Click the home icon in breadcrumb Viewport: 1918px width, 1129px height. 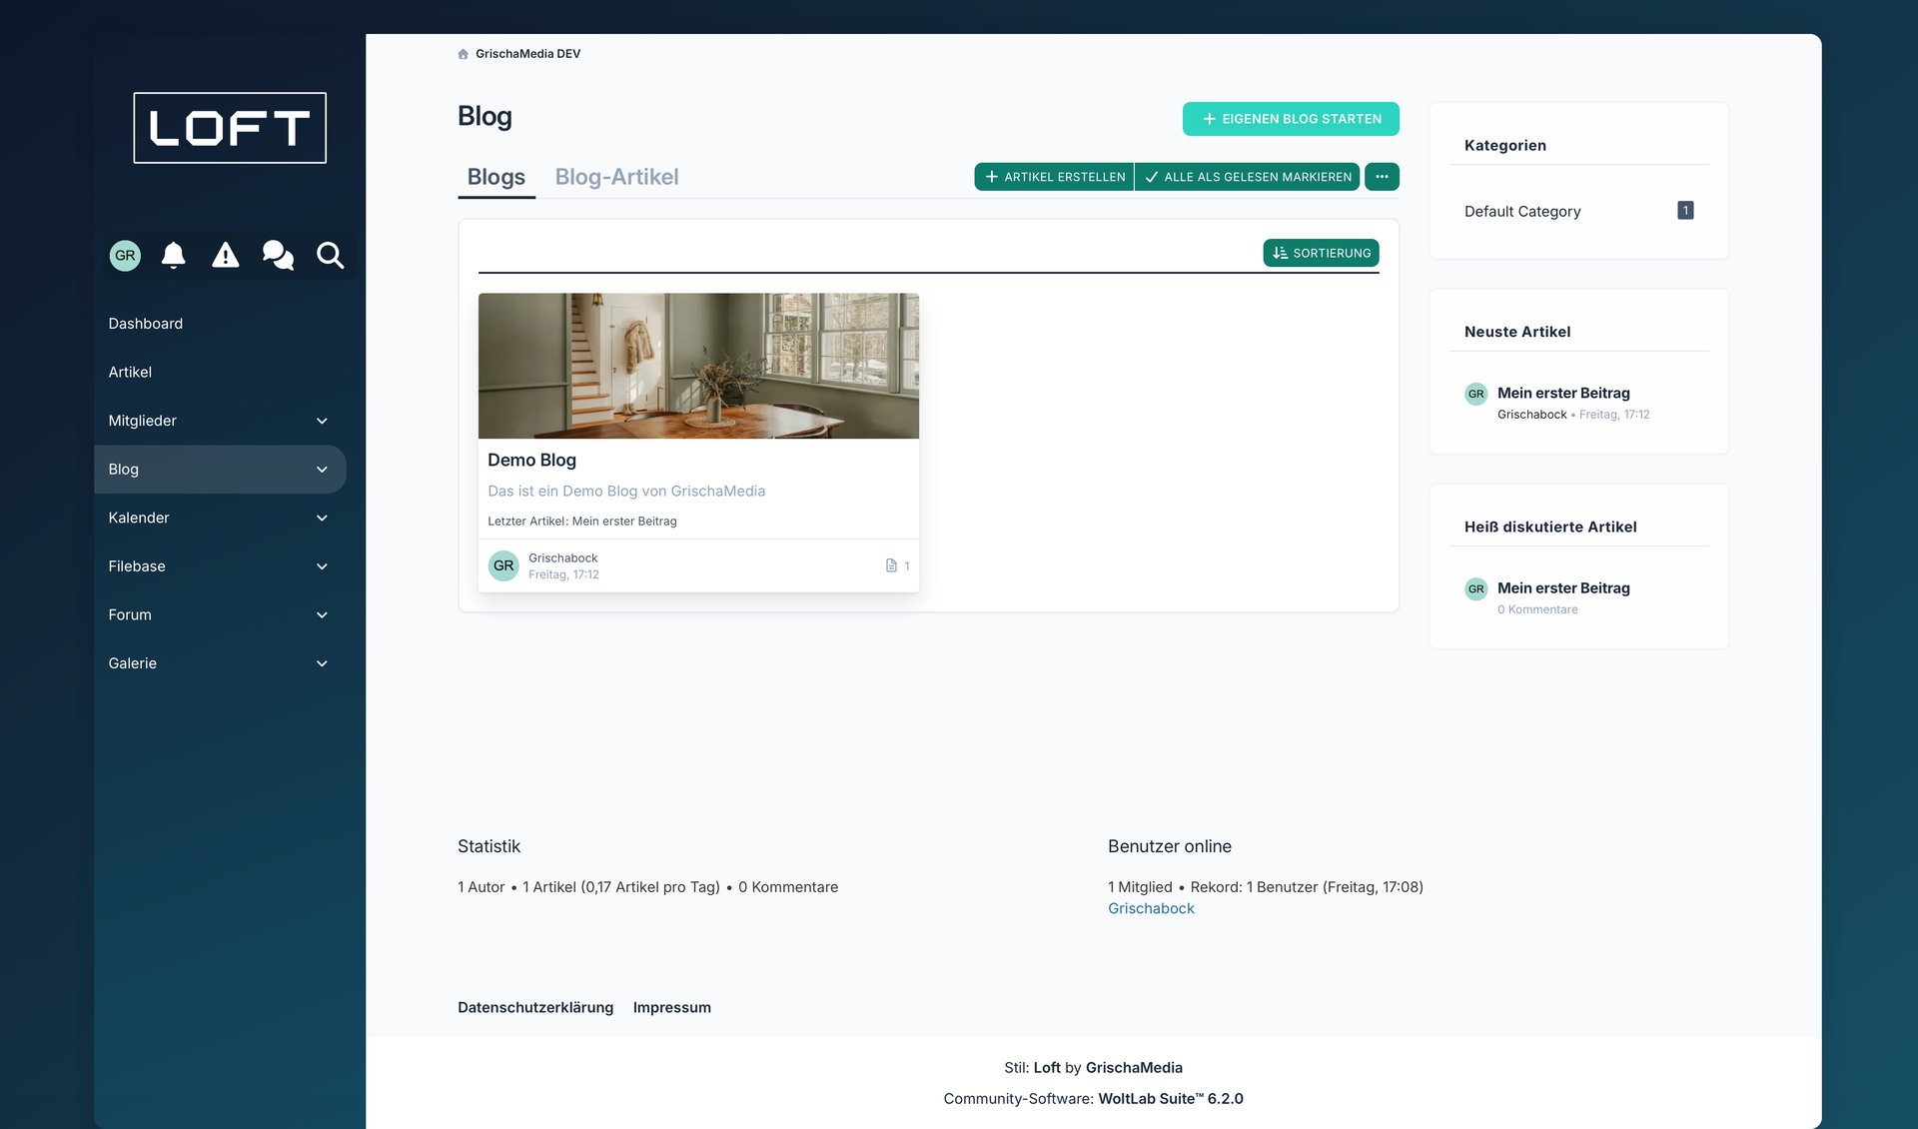coord(463,54)
